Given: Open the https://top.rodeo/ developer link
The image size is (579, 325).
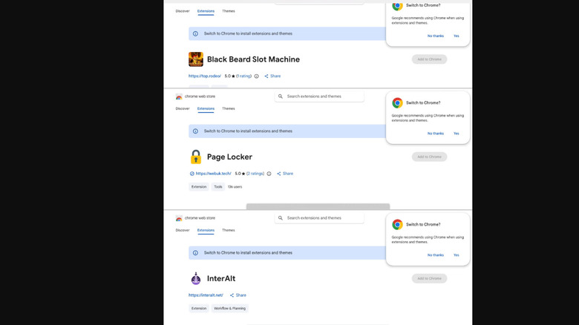Looking at the screenshot, I should coord(205,76).
